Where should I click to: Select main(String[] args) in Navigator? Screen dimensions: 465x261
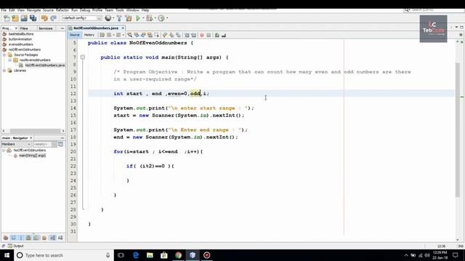pos(32,156)
